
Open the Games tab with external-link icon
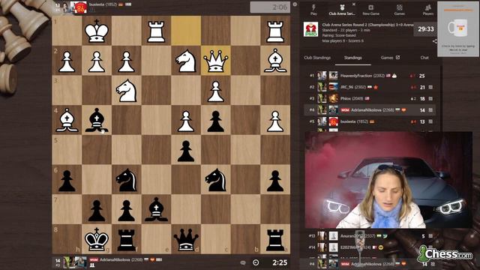[x=390, y=58]
